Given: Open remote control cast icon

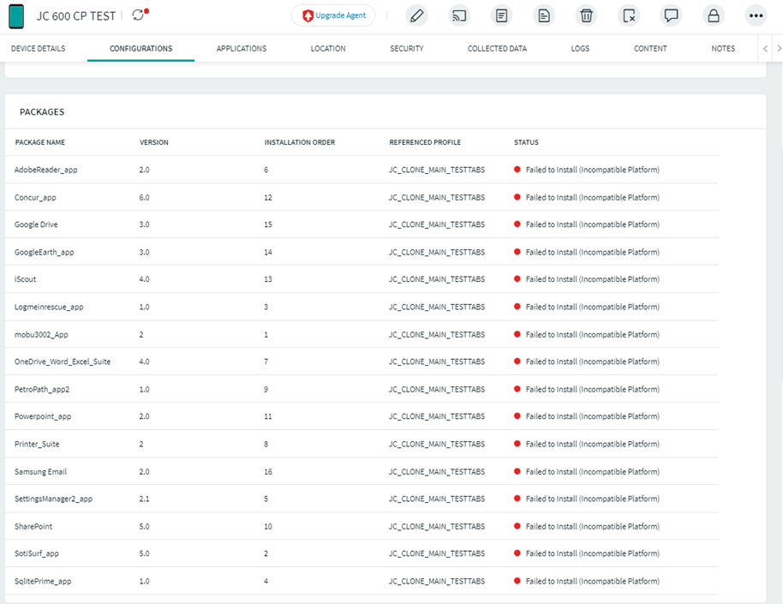Looking at the screenshot, I should 459,15.
